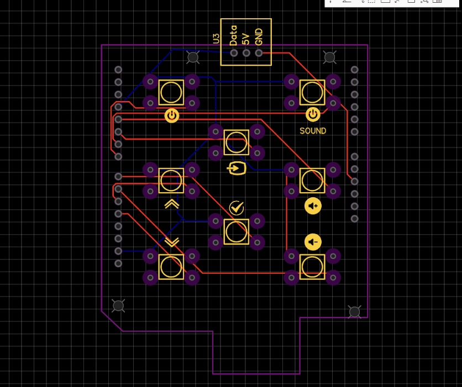Select the double chevron up silkscreen icon

pyautogui.click(x=172, y=204)
